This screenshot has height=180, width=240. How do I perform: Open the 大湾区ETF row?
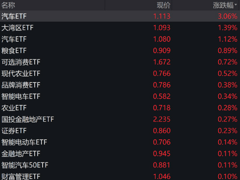click(120, 28)
